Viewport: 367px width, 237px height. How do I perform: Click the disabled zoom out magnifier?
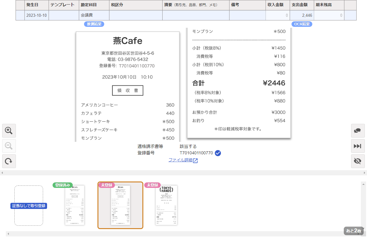pos(9,146)
